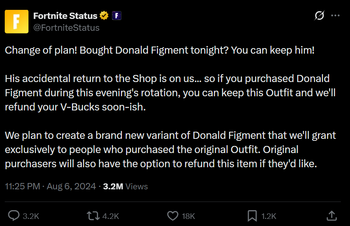This screenshot has height=226, width=350.
Task: Open the three-dot more options menu
Action: click(x=335, y=15)
